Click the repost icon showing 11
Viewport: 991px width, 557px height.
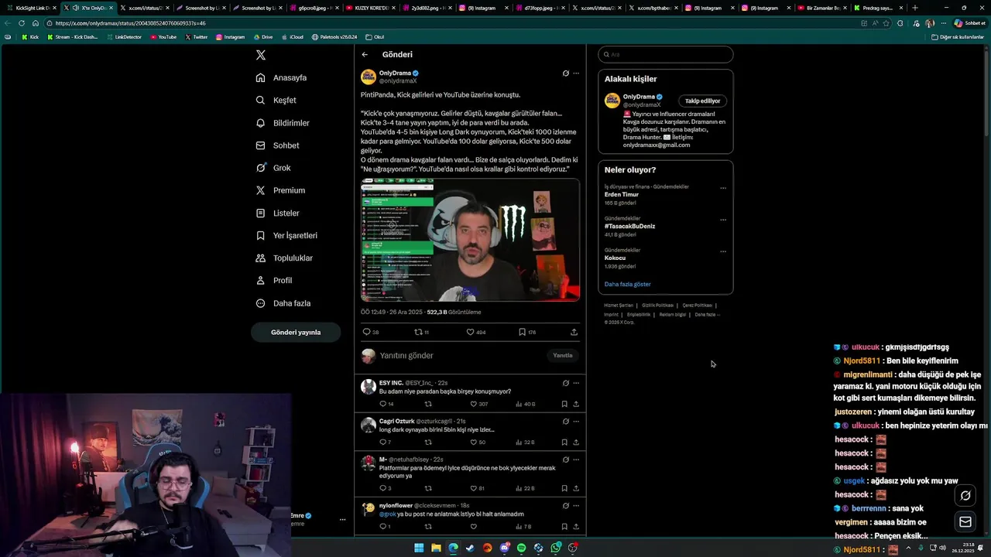click(x=418, y=332)
